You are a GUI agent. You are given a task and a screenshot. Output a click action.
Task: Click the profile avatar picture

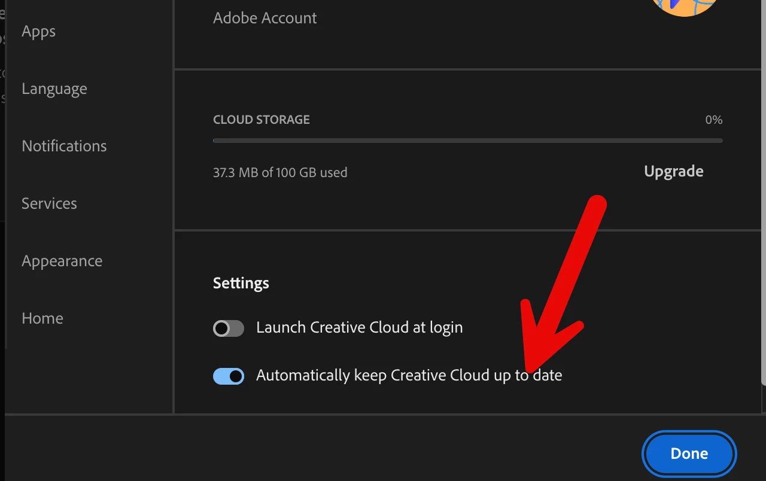[x=685, y=6]
